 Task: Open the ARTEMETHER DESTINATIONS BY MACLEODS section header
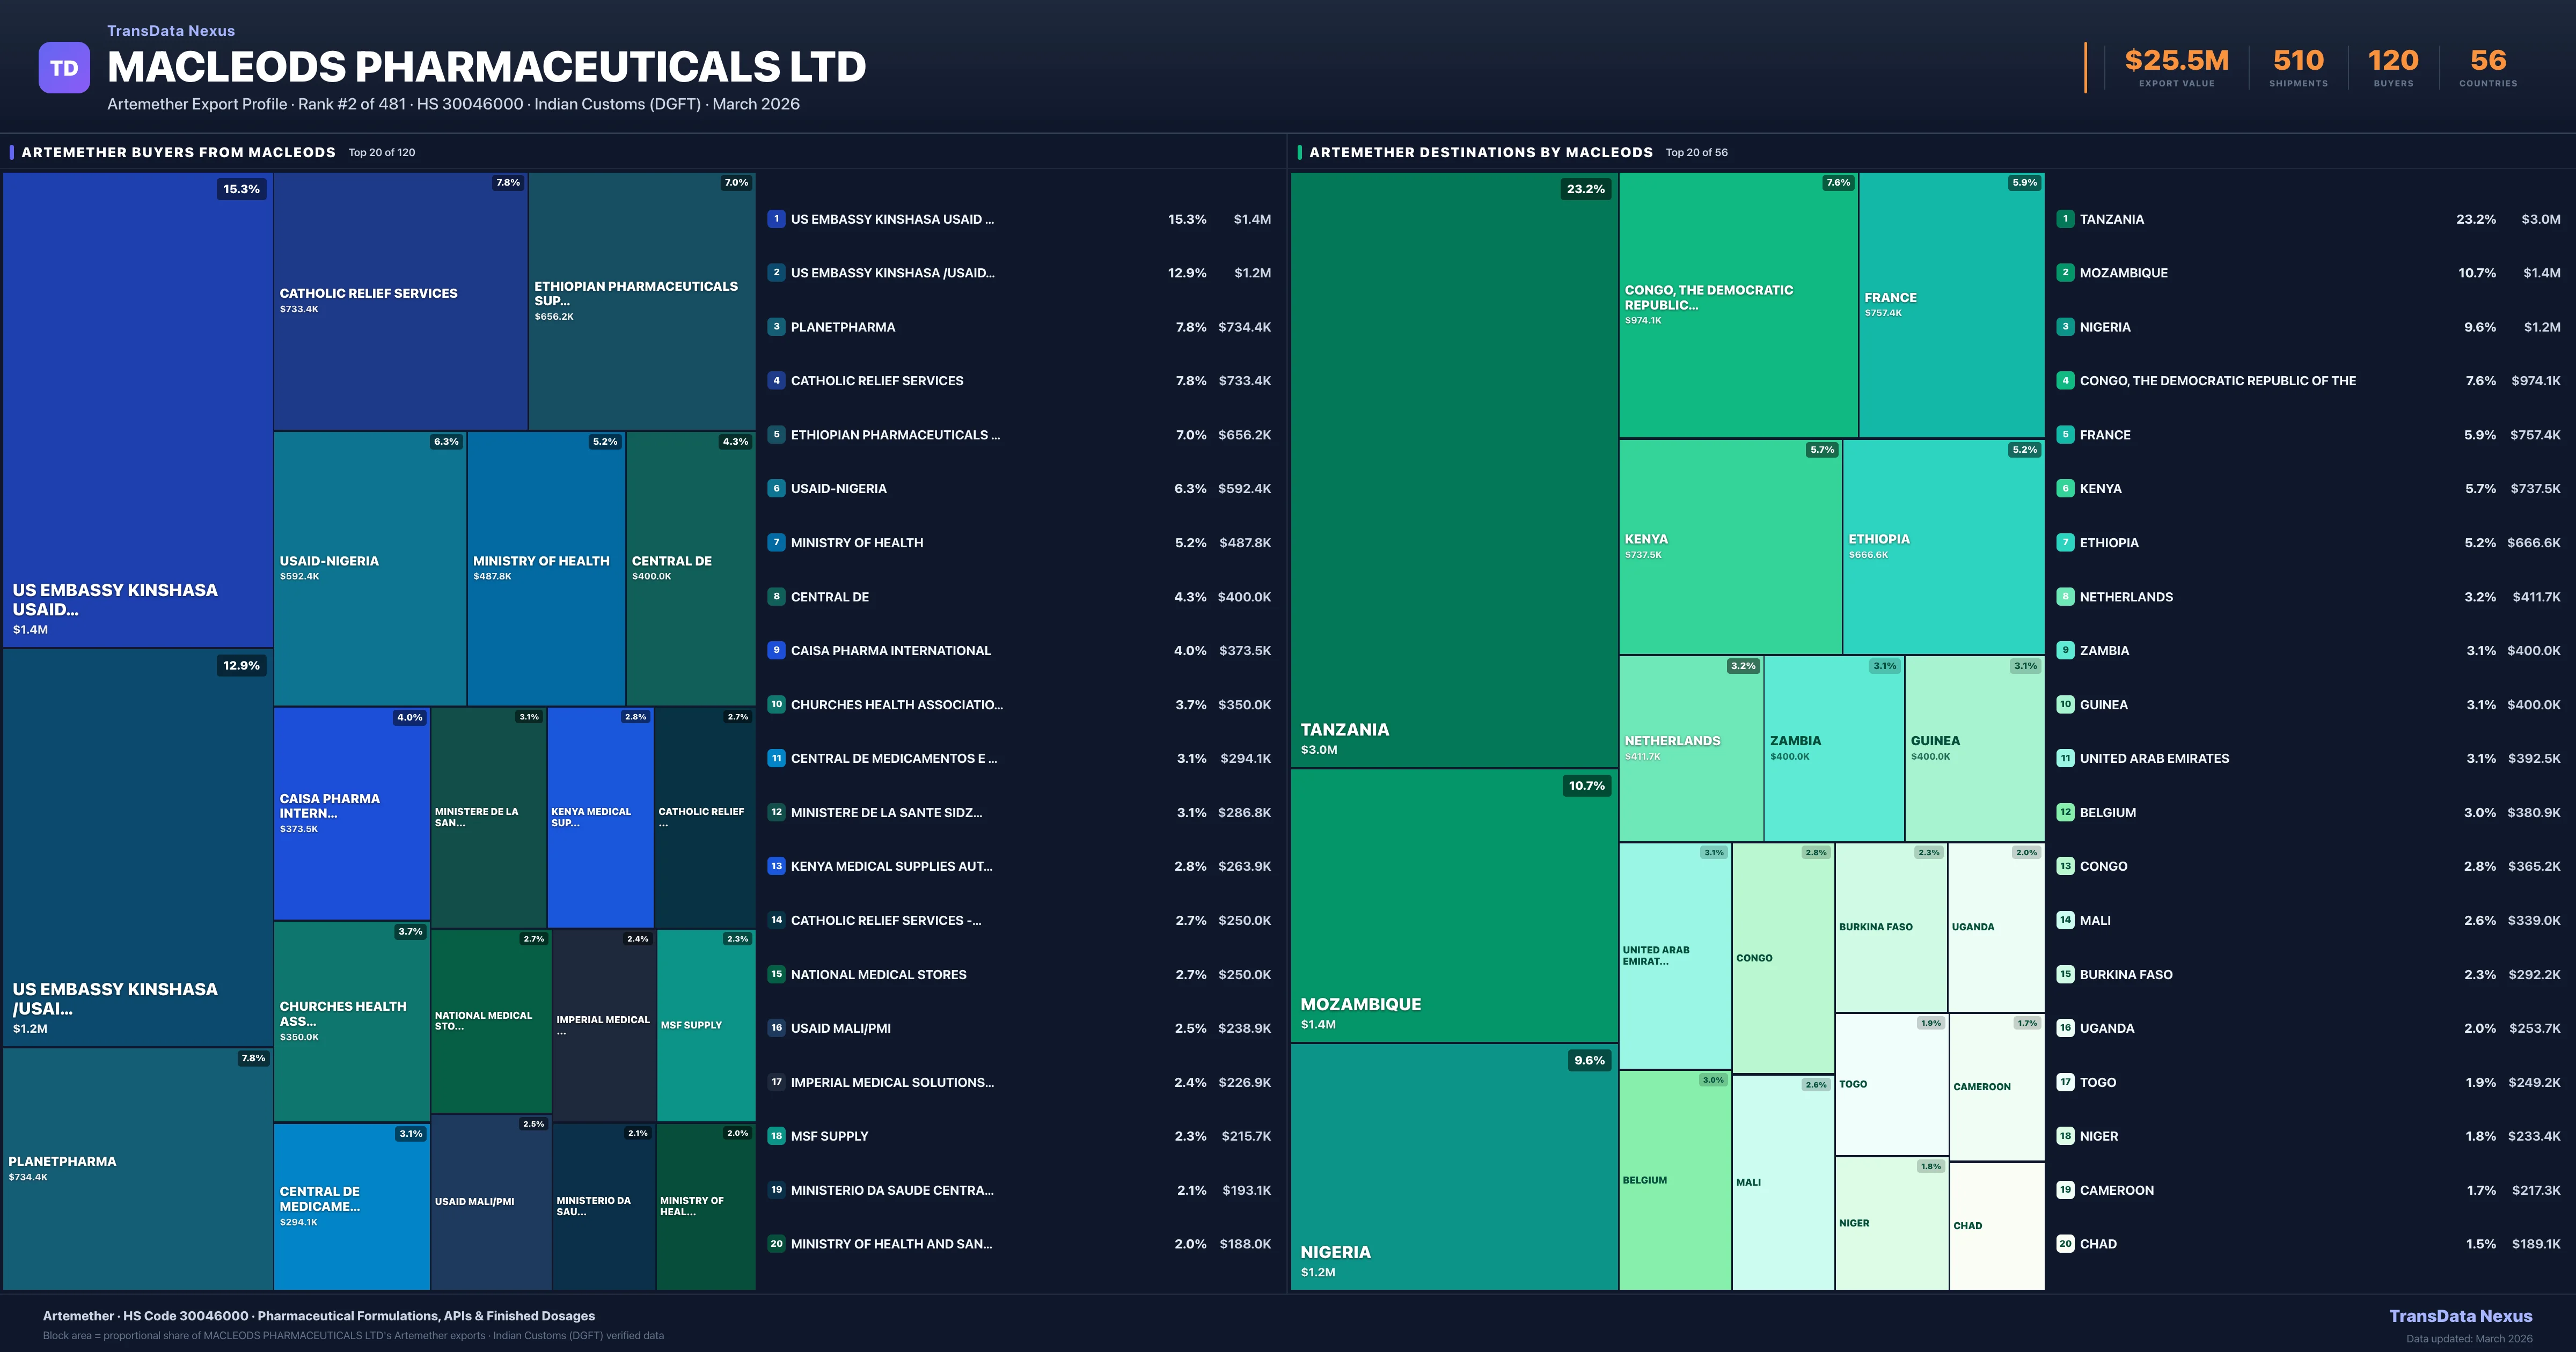pos(1481,152)
